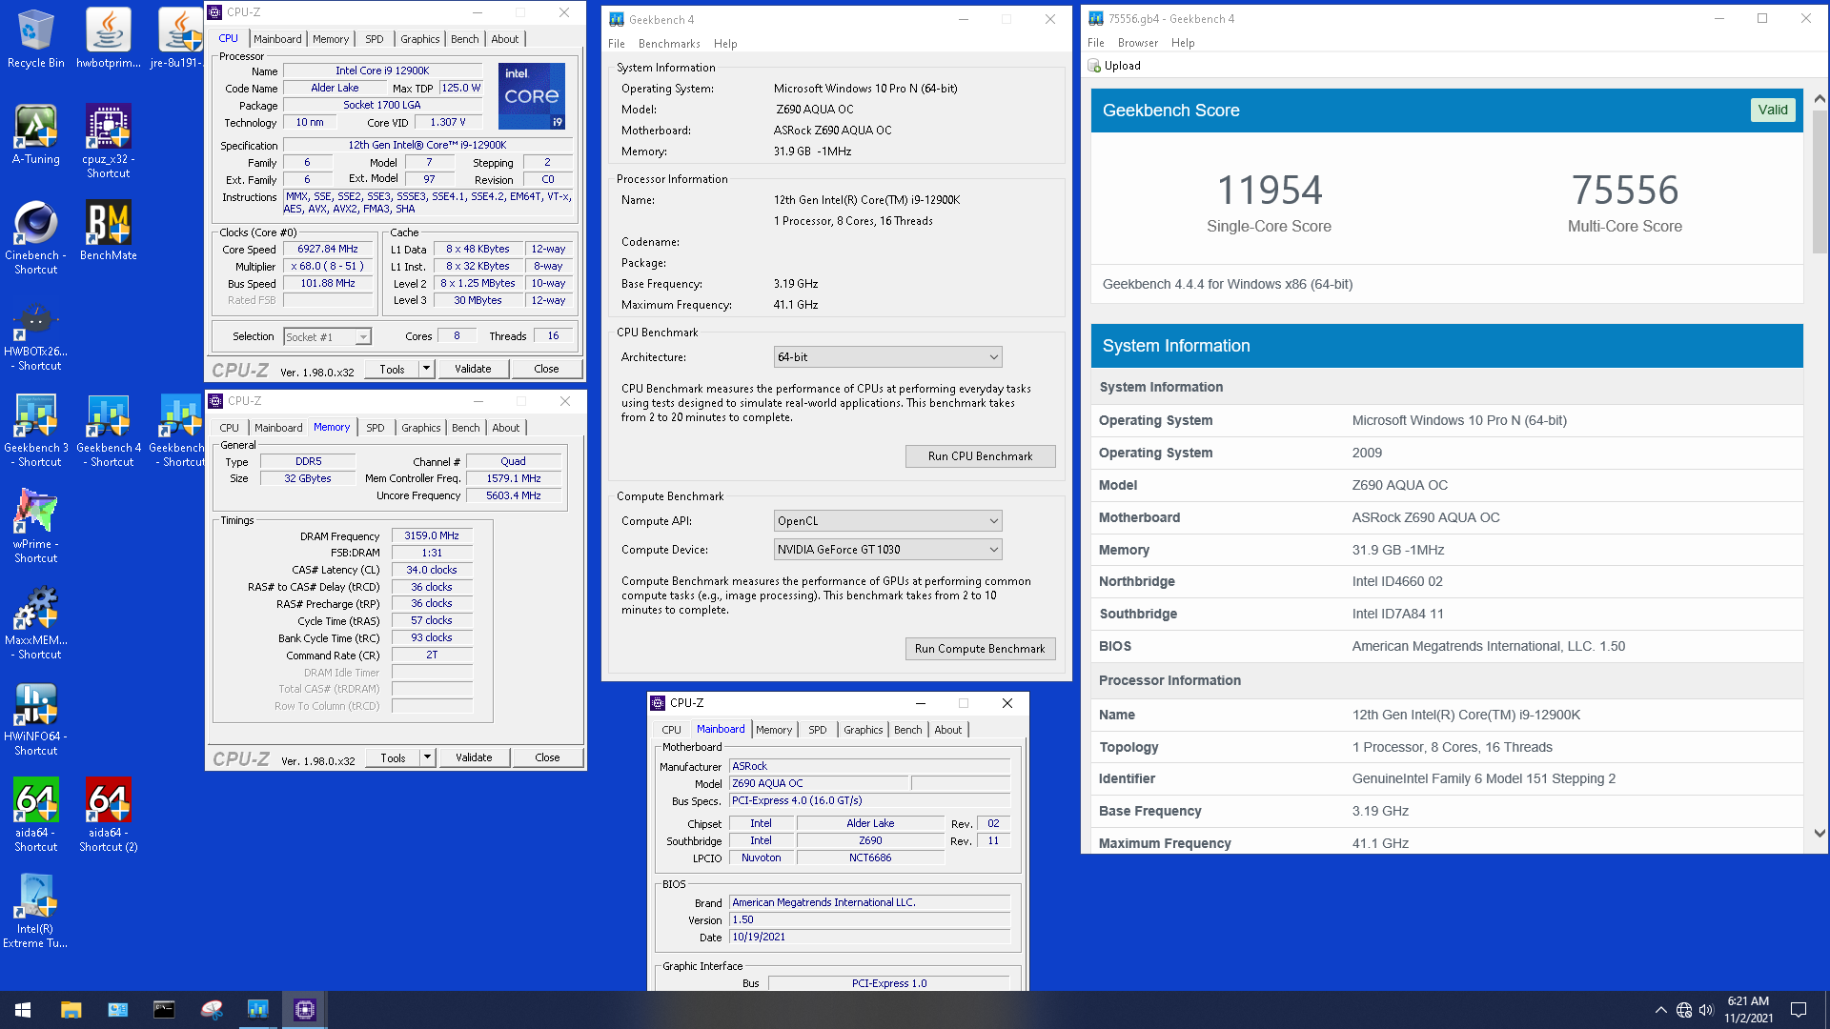Open Browser menu in Geekbench results window

pyautogui.click(x=1138, y=43)
